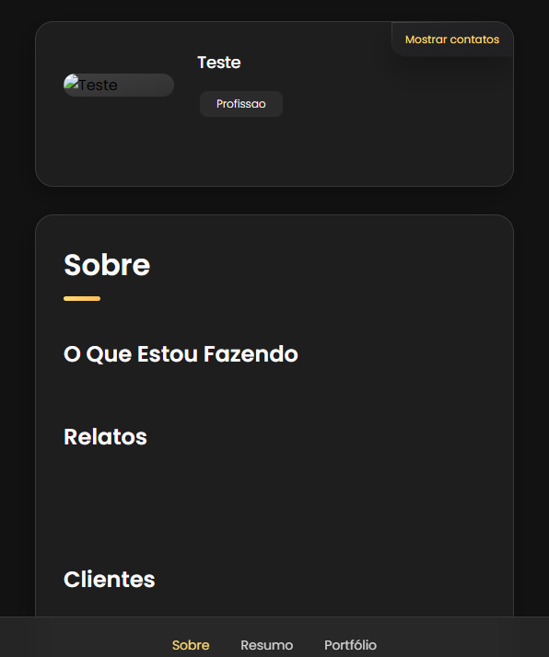This screenshot has height=657, width=549.
Task: Click the Mostrar contatos button
Action: [x=452, y=40]
